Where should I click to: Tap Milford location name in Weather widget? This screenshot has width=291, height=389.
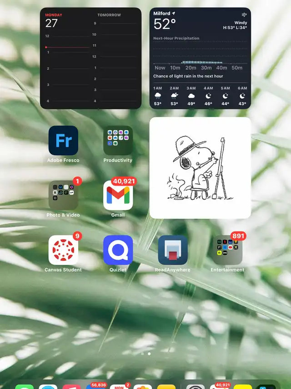[162, 14]
